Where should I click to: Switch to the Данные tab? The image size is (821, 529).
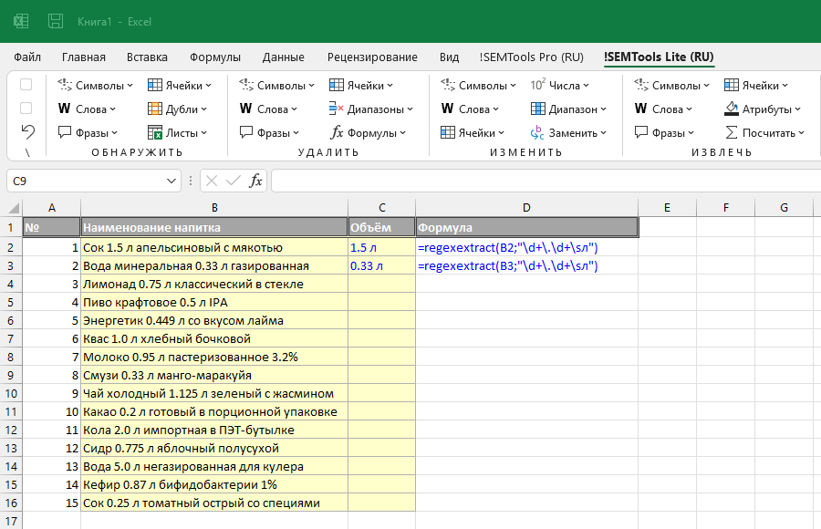pyautogui.click(x=284, y=57)
